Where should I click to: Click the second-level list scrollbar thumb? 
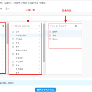click(44, 43)
